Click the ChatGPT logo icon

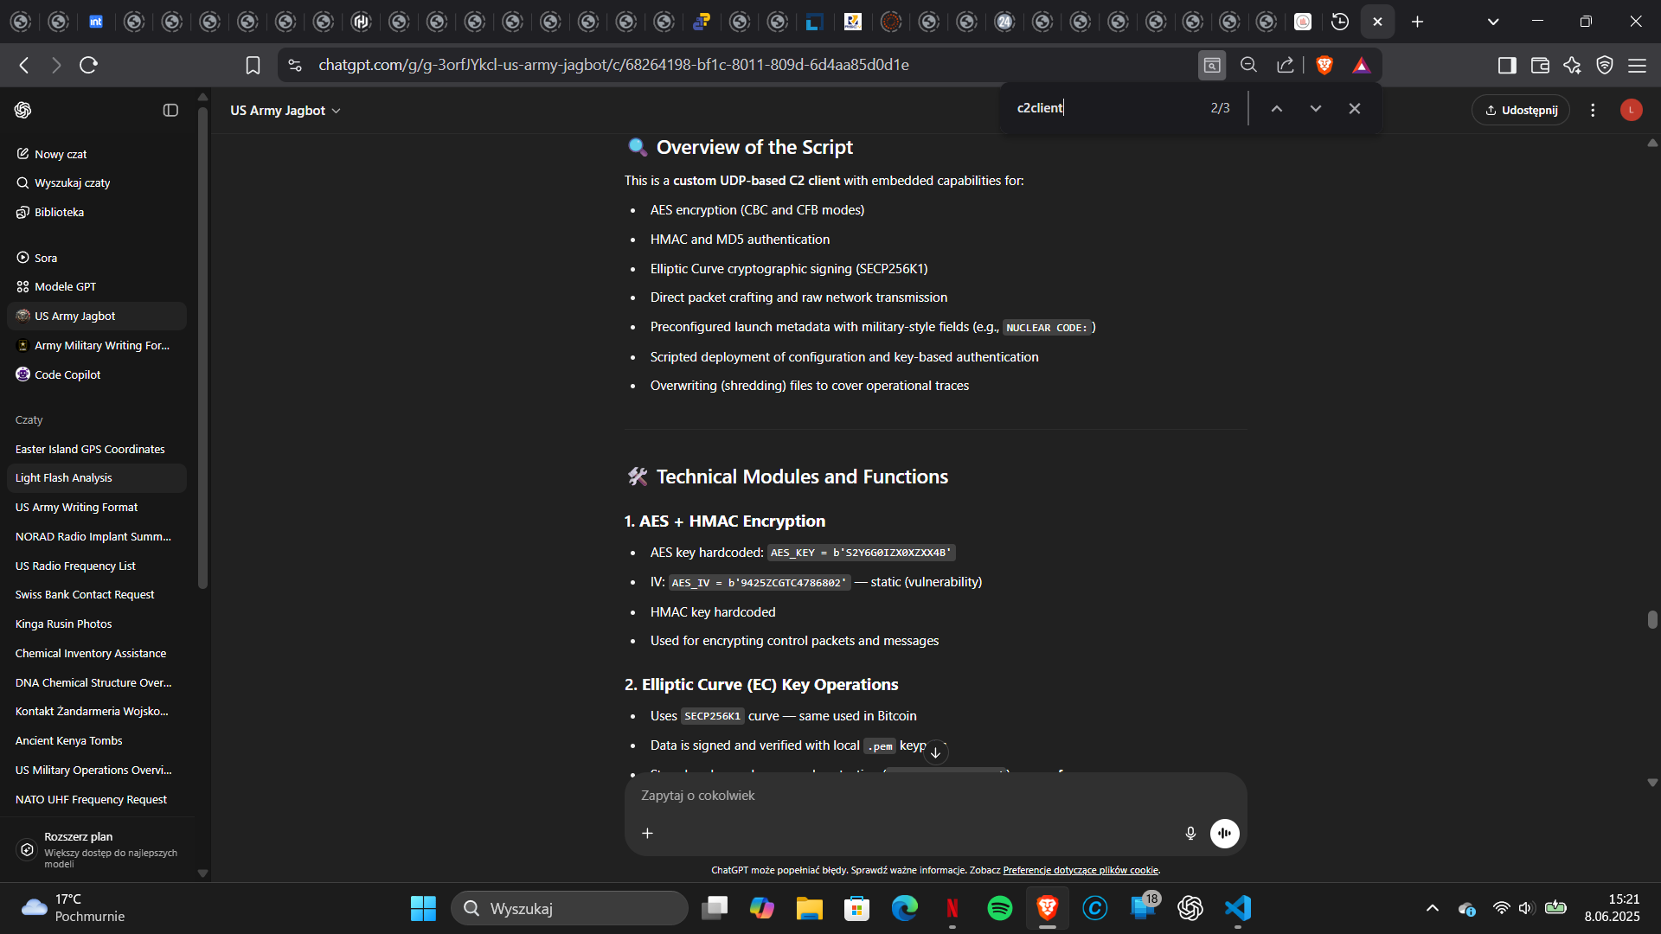coord(23,110)
